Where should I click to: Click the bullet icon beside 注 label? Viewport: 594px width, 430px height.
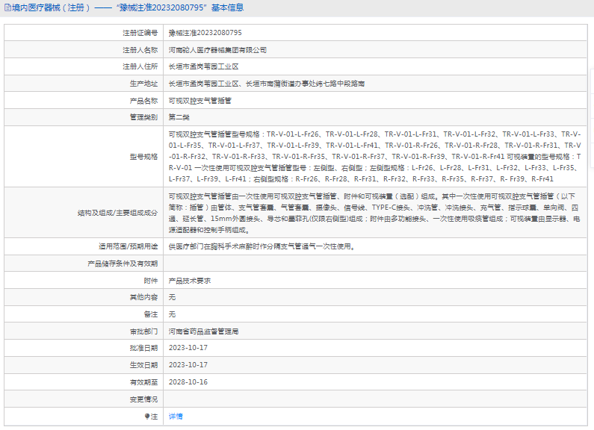[x=147, y=417]
